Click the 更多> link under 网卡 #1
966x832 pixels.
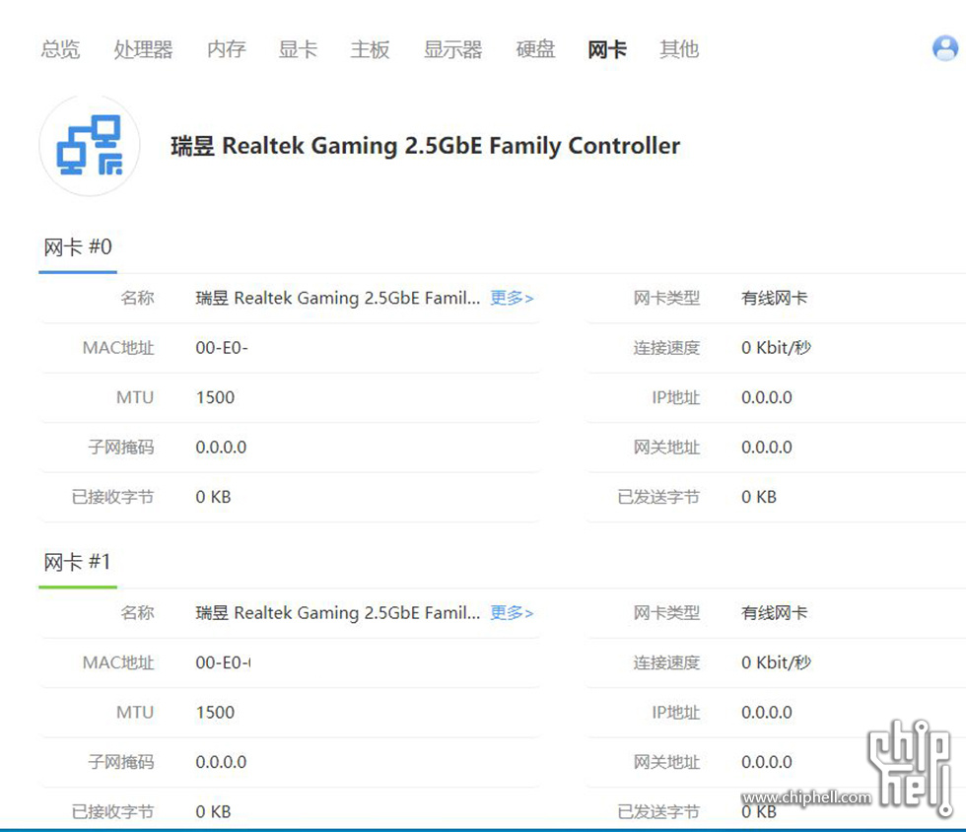click(512, 613)
